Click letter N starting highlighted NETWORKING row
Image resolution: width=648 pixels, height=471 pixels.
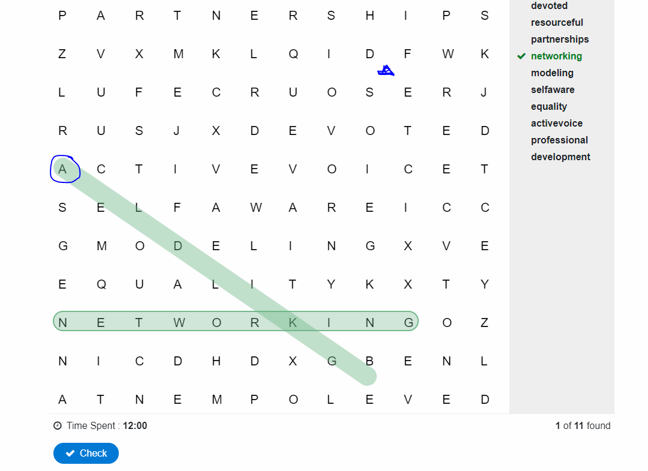(x=62, y=323)
